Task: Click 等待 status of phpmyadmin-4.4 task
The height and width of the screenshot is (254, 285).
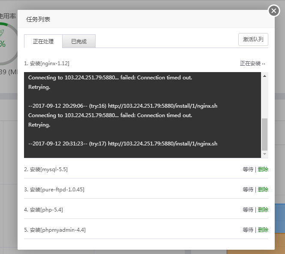Action: [248, 230]
